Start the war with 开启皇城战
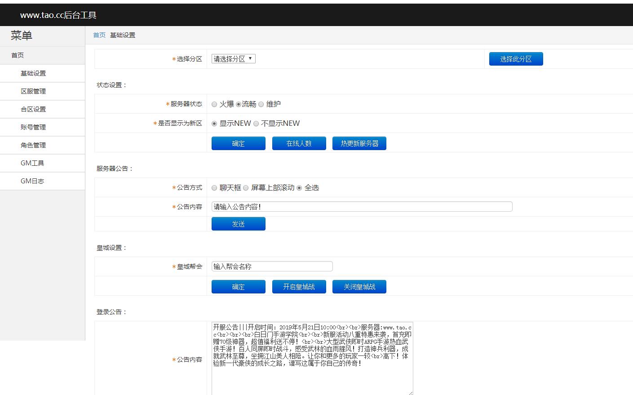Viewport: 633px width, 395px height. coord(299,287)
